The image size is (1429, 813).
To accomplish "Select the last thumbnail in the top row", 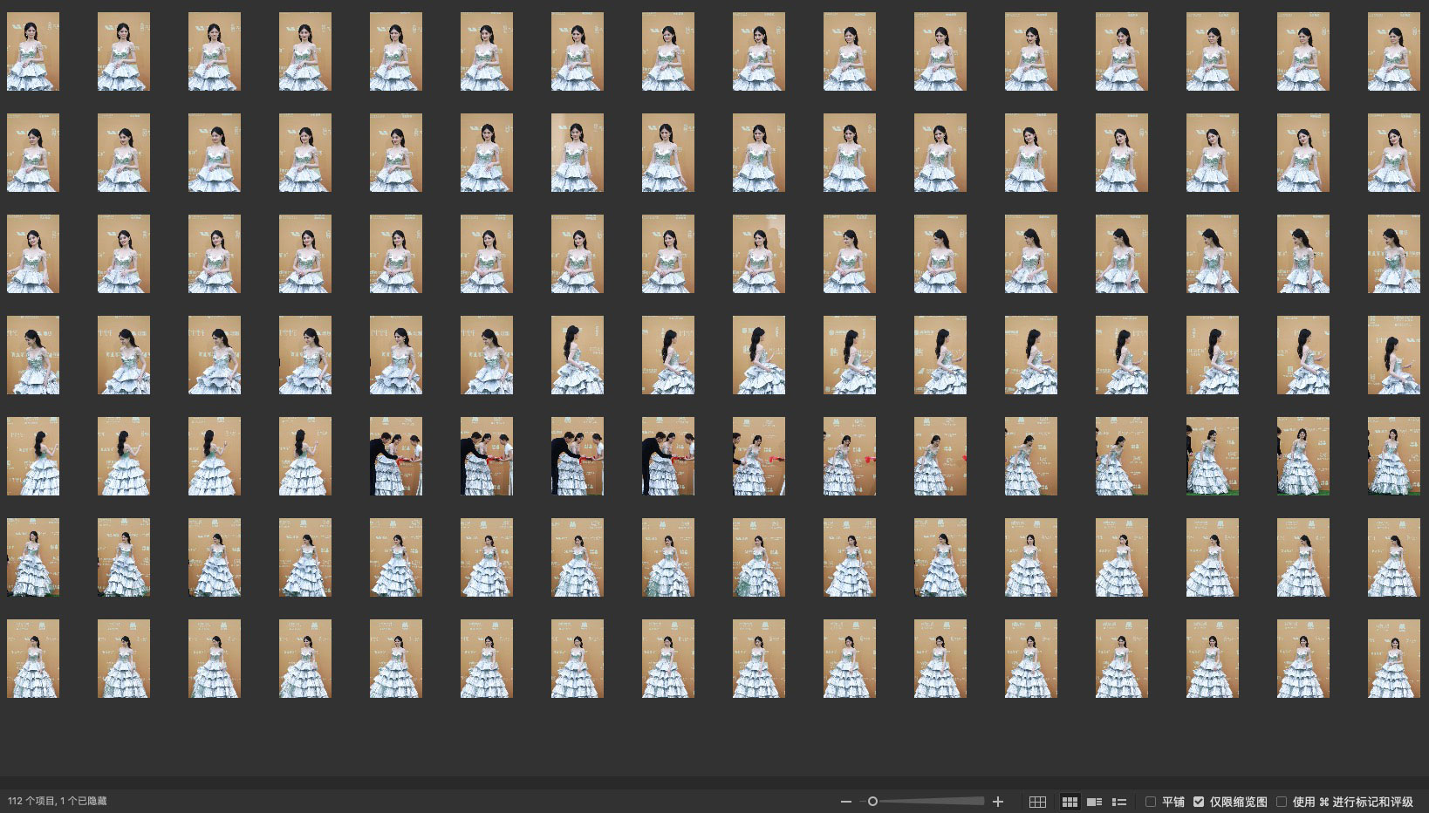I will coord(1393,51).
